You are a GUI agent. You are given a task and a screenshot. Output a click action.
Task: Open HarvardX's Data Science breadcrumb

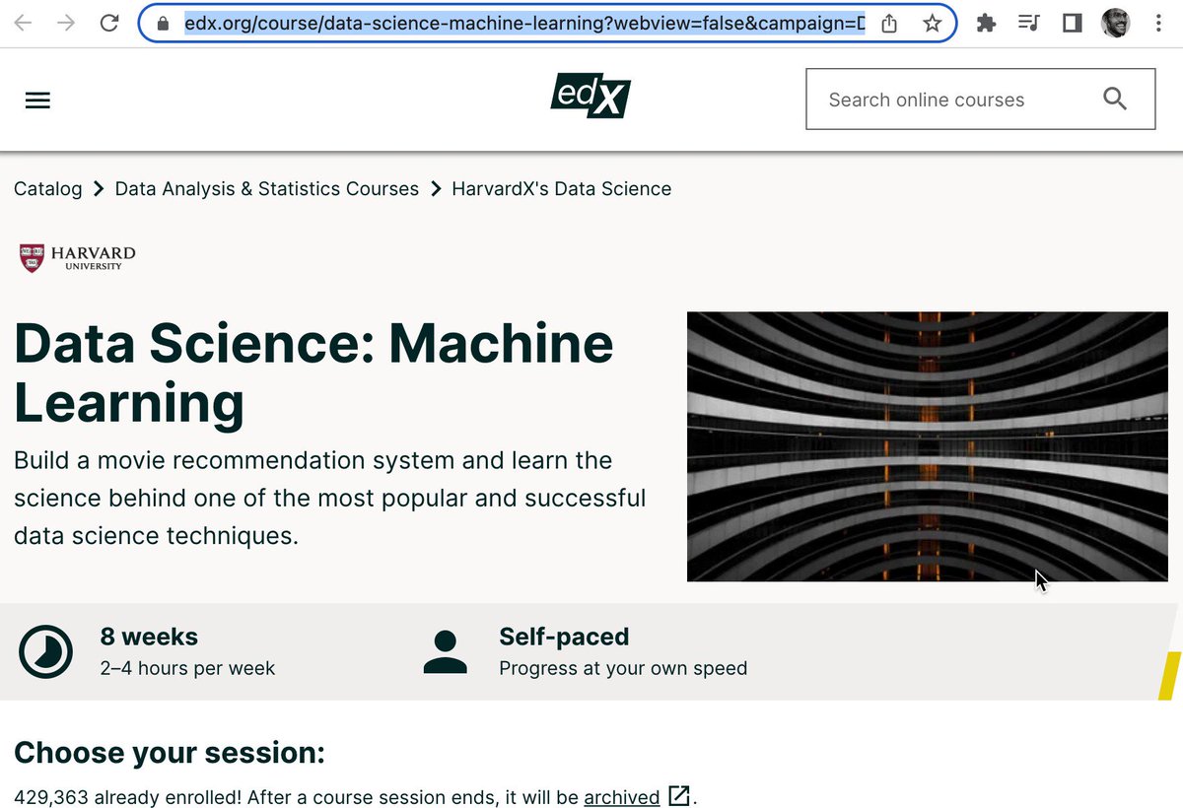click(x=562, y=188)
